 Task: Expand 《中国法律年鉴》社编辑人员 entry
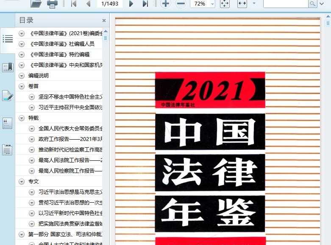(22, 44)
